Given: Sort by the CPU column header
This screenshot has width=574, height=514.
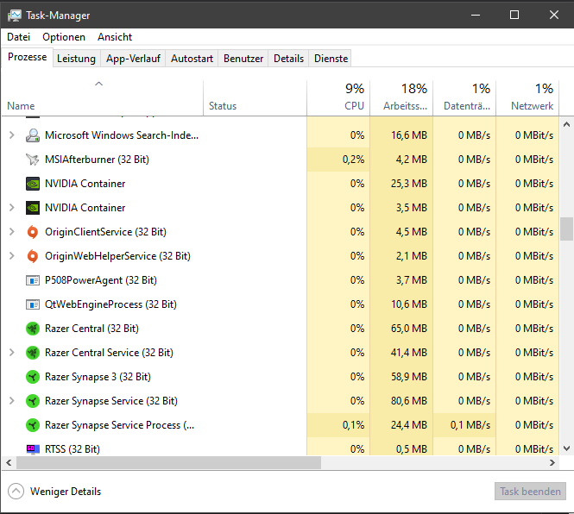Looking at the screenshot, I should [x=338, y=98].
